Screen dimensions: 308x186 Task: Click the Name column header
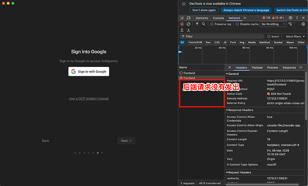(x=201, y=67)
